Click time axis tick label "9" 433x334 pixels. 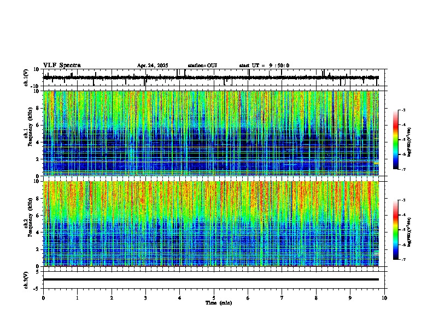(350, 298)
